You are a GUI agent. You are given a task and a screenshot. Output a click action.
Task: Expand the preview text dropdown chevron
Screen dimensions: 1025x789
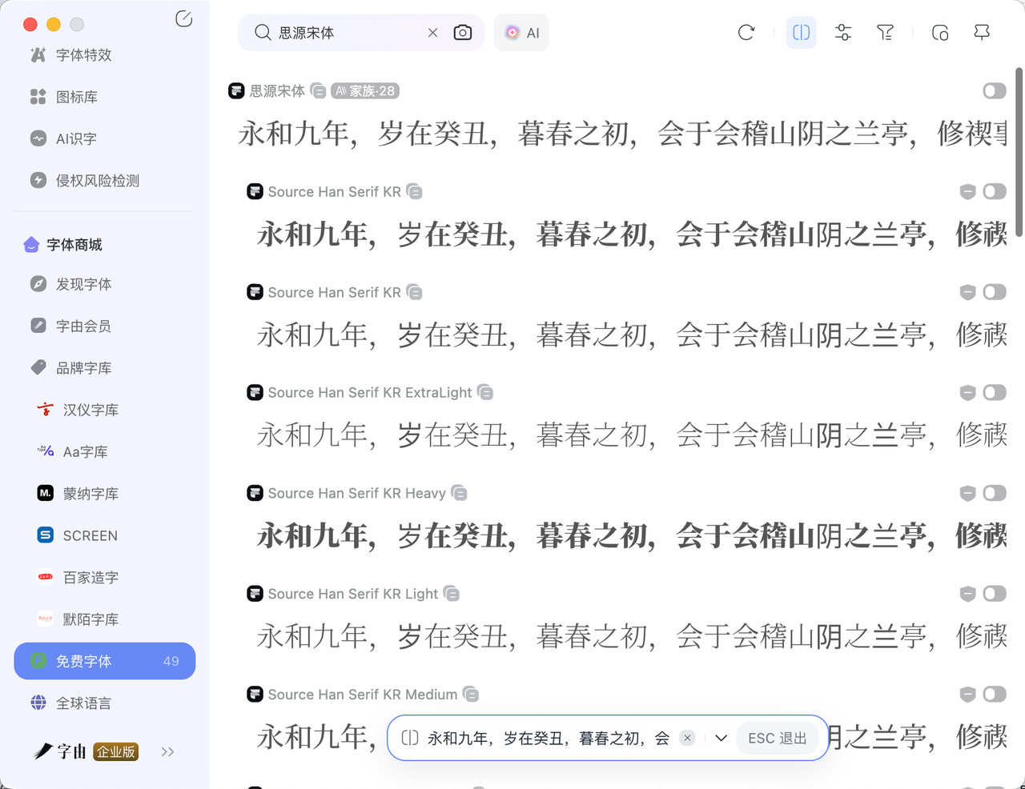click(721, 738)
